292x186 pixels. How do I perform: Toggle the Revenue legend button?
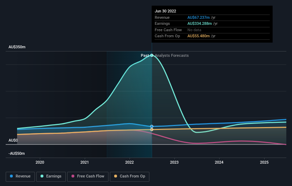pos(20,176)
